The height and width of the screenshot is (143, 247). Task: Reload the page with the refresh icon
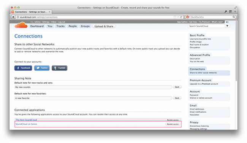(x=181, y=17)
